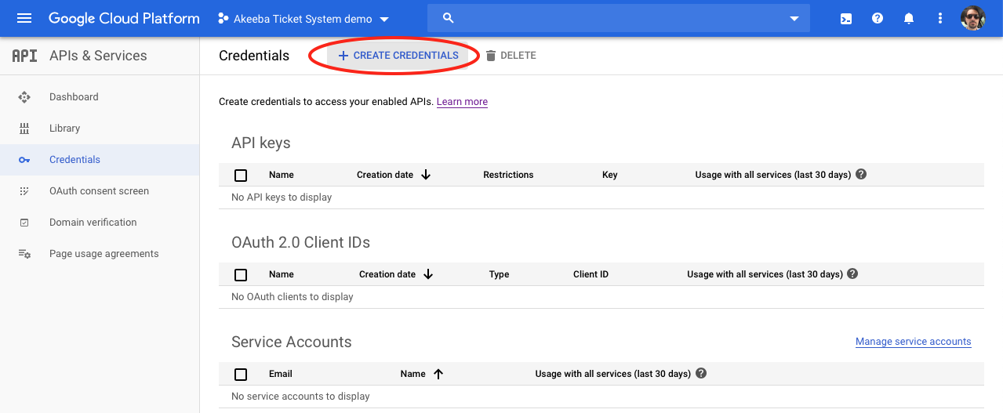
Task: Open the hamburger navigation menu
Action: click(x=24, y=18)
